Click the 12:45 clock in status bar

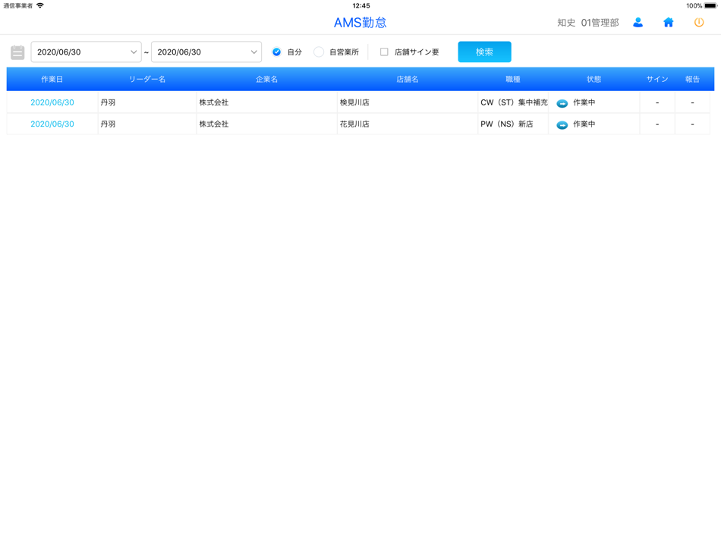tap(361, 5)
